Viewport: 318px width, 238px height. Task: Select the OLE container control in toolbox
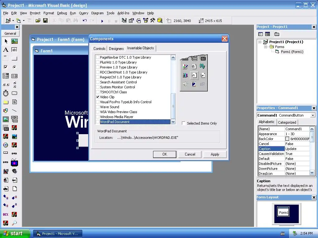pyautogui.click(x=6, y=128)
